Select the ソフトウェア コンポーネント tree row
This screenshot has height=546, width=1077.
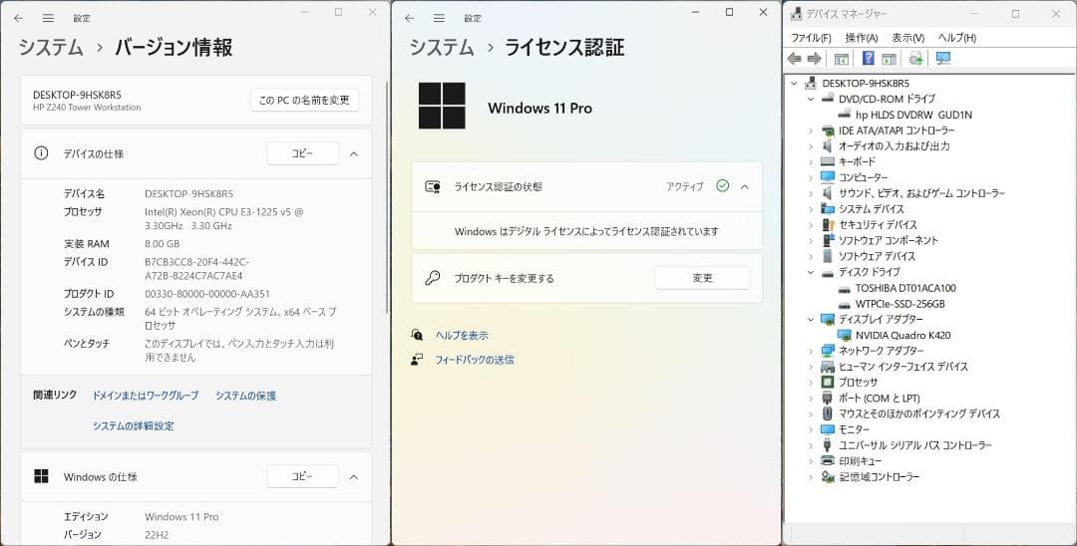click(889, 241)
